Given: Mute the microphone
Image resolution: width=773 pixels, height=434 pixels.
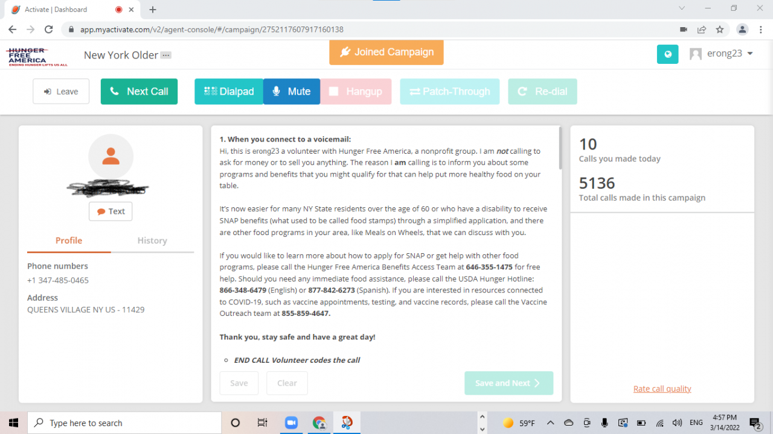Looking at the screenshot, I should pyautogui.click(x=292, y=92).
